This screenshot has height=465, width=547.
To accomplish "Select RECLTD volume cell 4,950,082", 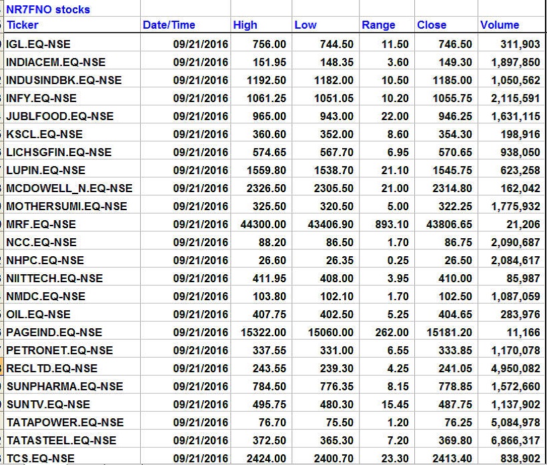I will pos(516,368).
